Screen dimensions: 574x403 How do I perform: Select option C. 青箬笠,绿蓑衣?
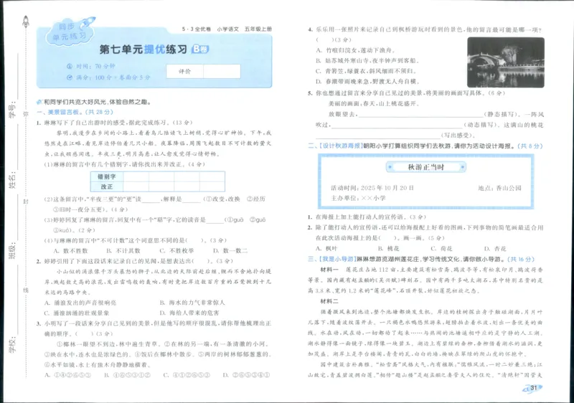pyautogui.click(x=366, y=71)
